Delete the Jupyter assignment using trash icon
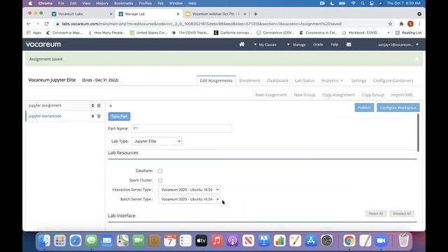This screenshot has height=252, width=448. [99, 106]
